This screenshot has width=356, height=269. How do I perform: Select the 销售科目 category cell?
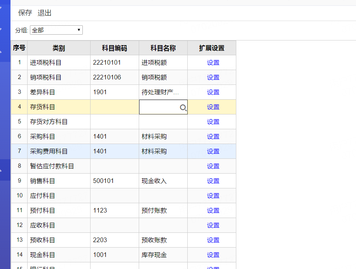pos(59,181)
